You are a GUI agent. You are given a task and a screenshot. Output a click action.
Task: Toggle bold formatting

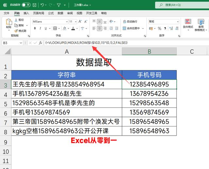pyautogui.click(x=35, y=28)
